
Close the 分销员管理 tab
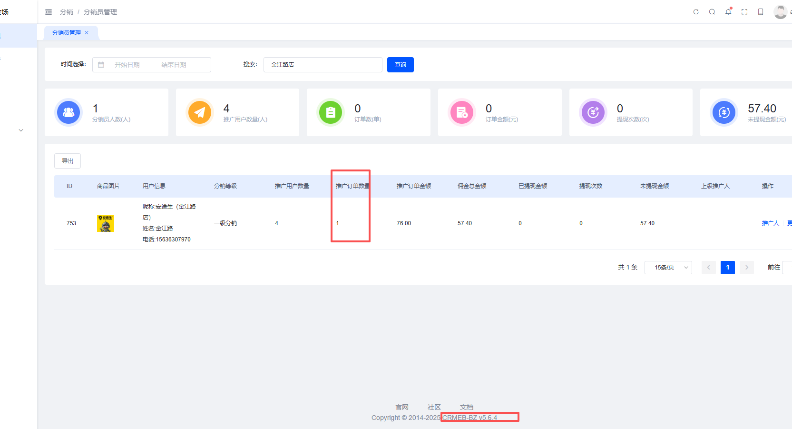[x=87, y=33]
